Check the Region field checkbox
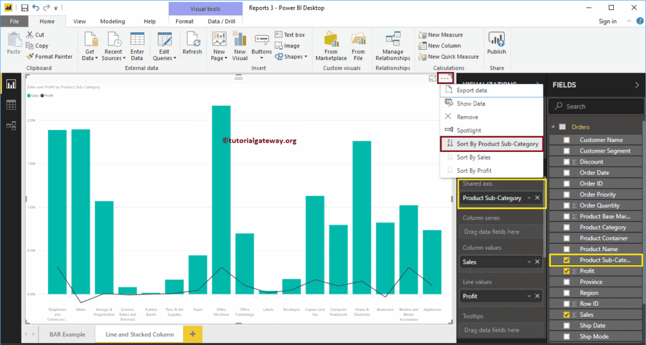Image resolution: width=646 pixels, height=345 pixels. (x=567, y=293)
